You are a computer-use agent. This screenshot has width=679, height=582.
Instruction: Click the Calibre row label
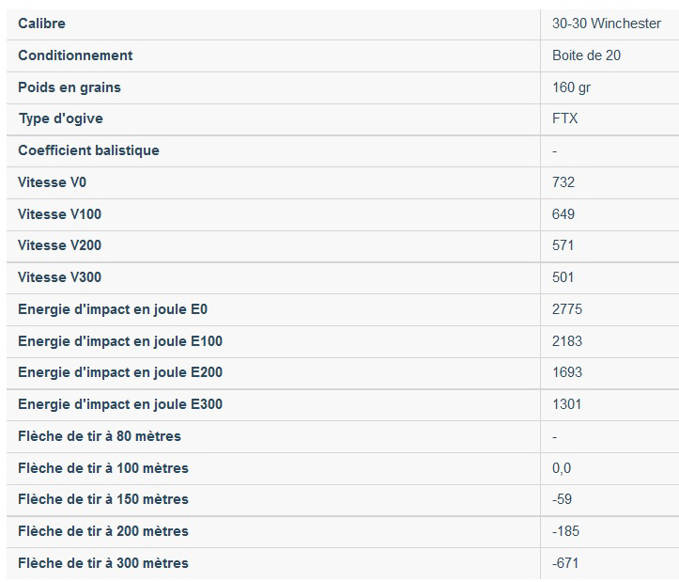point(41,24)
